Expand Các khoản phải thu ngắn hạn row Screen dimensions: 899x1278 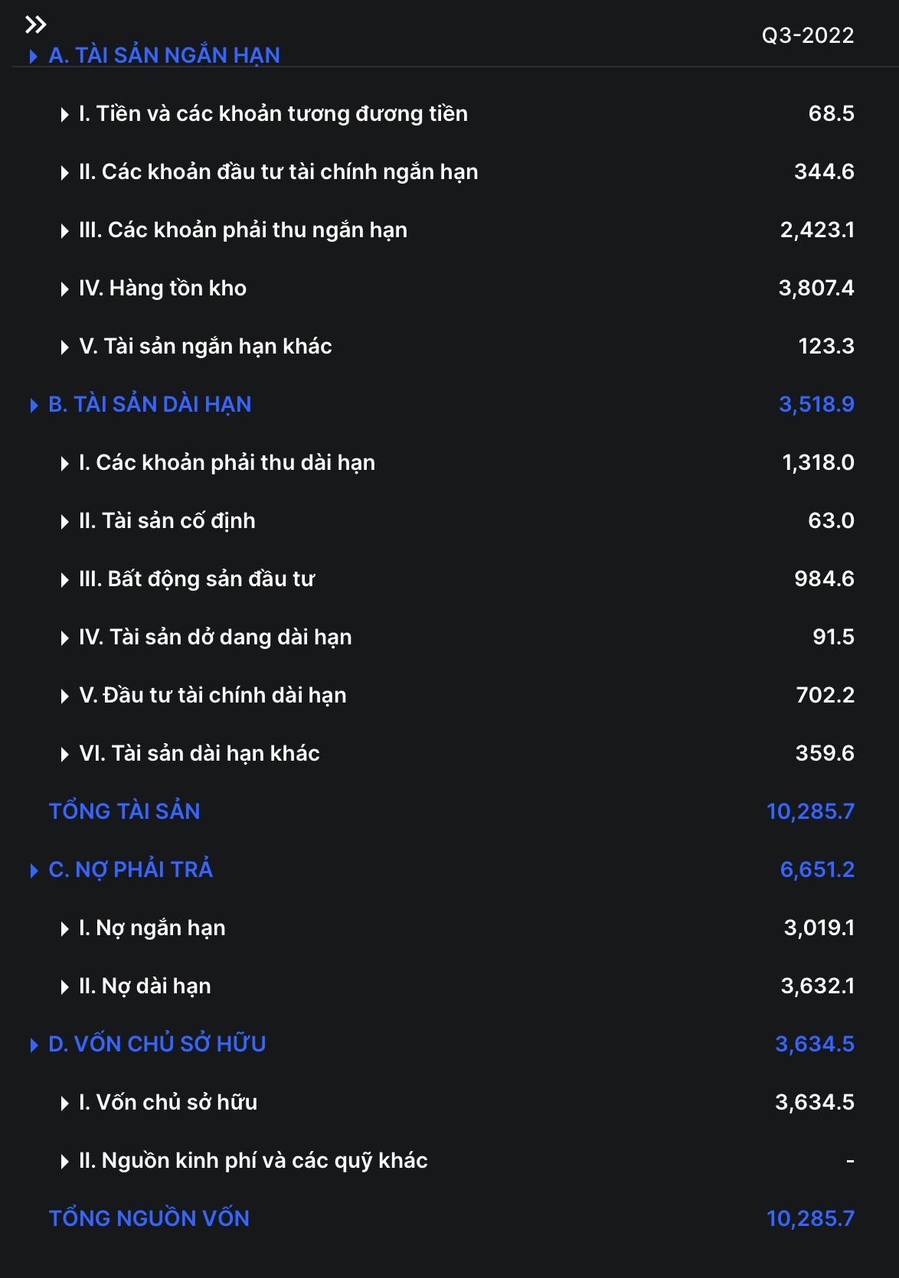point(64,231)
